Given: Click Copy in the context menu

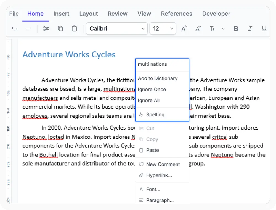Looking at the screenshot, I should click(162, 139).
